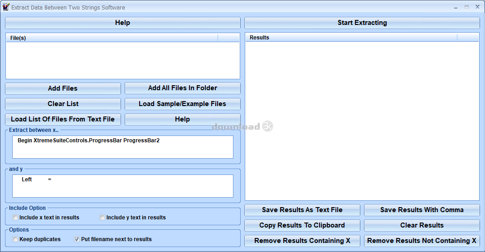The image size is (485, 252).
Task: Click the Extract between x text field
Action: pyautogui.click(x=123, y=147)
